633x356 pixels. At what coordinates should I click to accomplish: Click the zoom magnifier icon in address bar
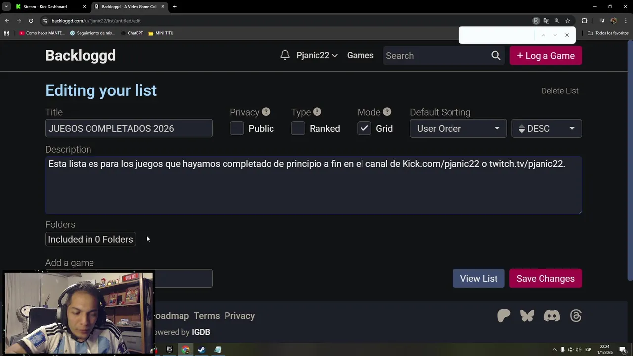tap(557, 21)
